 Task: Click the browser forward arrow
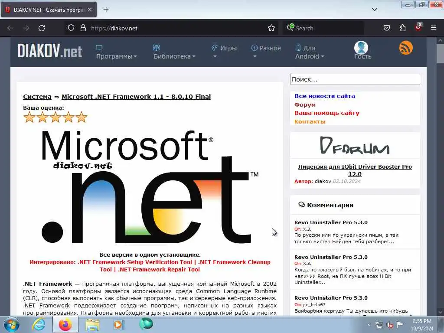pos(26,28)
